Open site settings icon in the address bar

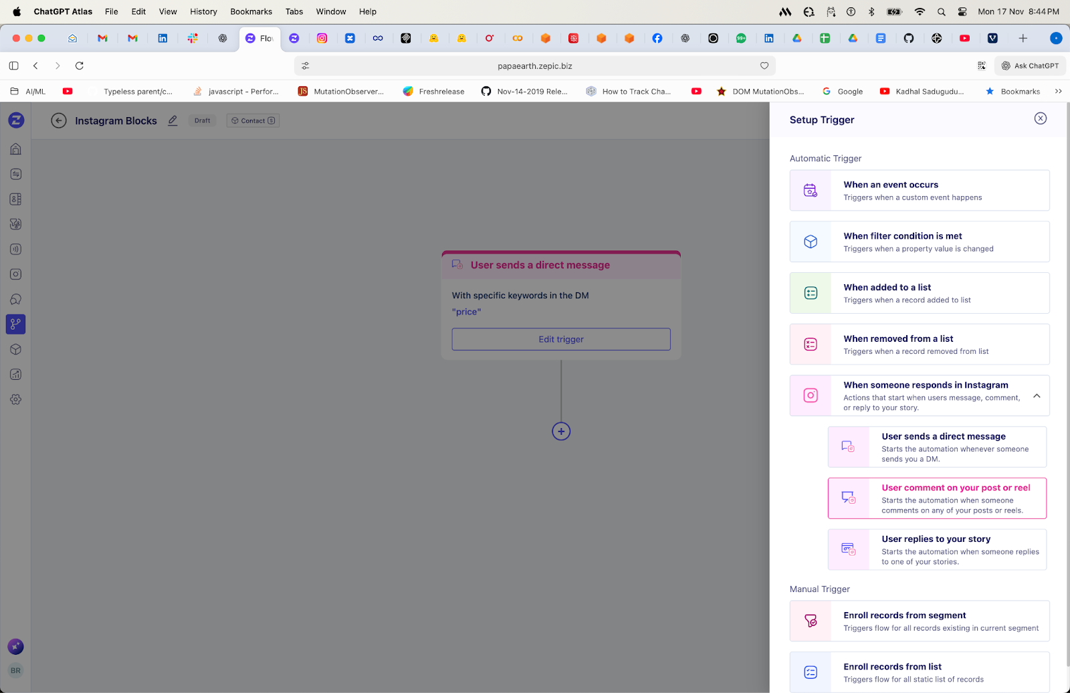[x=306, y=66]
